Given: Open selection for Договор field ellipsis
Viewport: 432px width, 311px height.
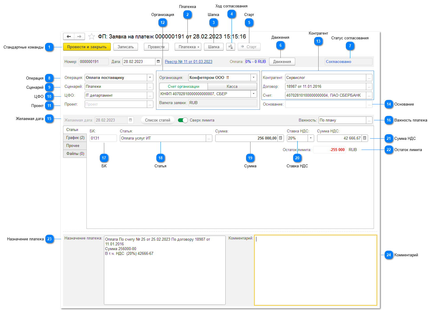Looking at the screenshot, I should [369, 87].
